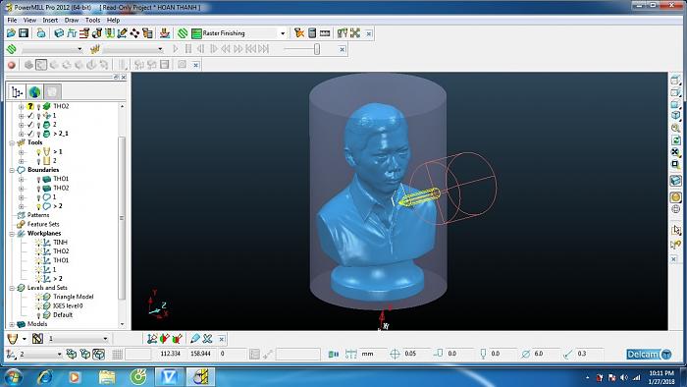Click the simulation Play button

(176, 49)
